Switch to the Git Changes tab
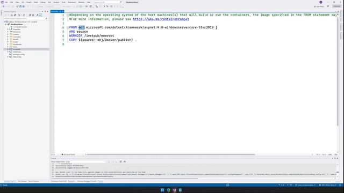The image size is (344, 193). point(22,181)
